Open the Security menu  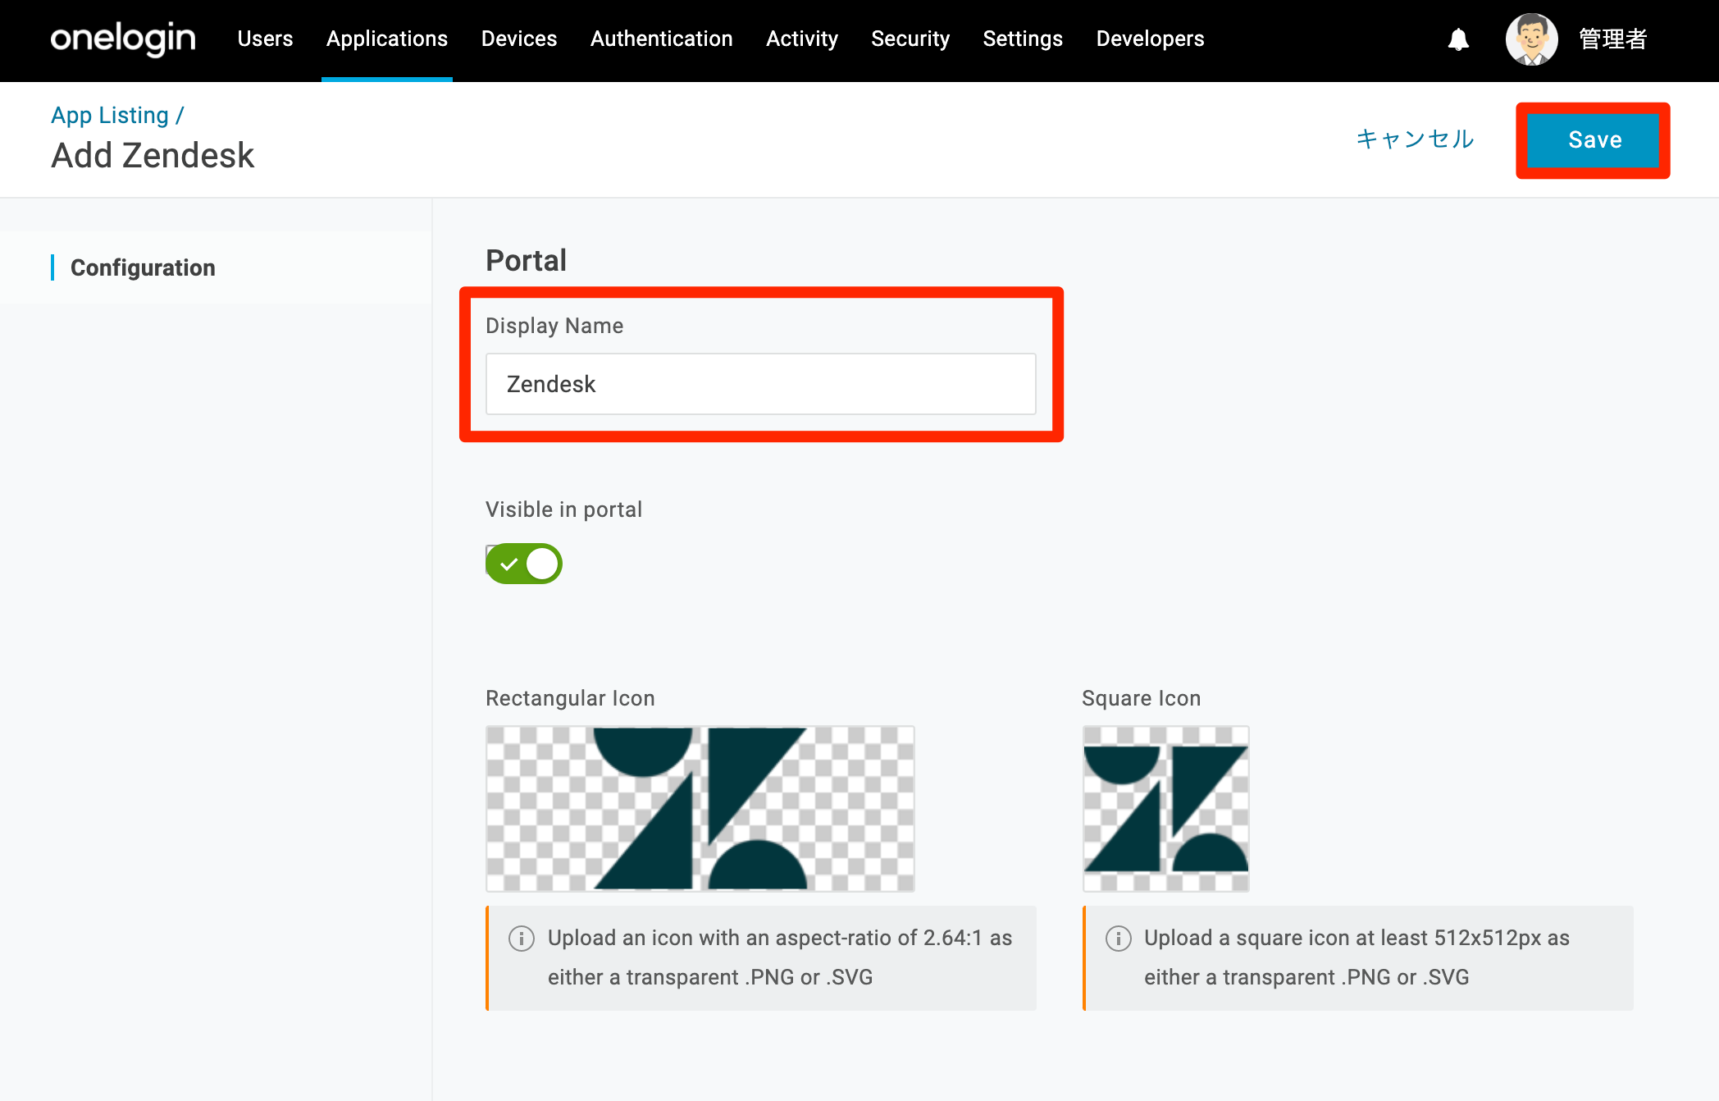tap(910, 39)
